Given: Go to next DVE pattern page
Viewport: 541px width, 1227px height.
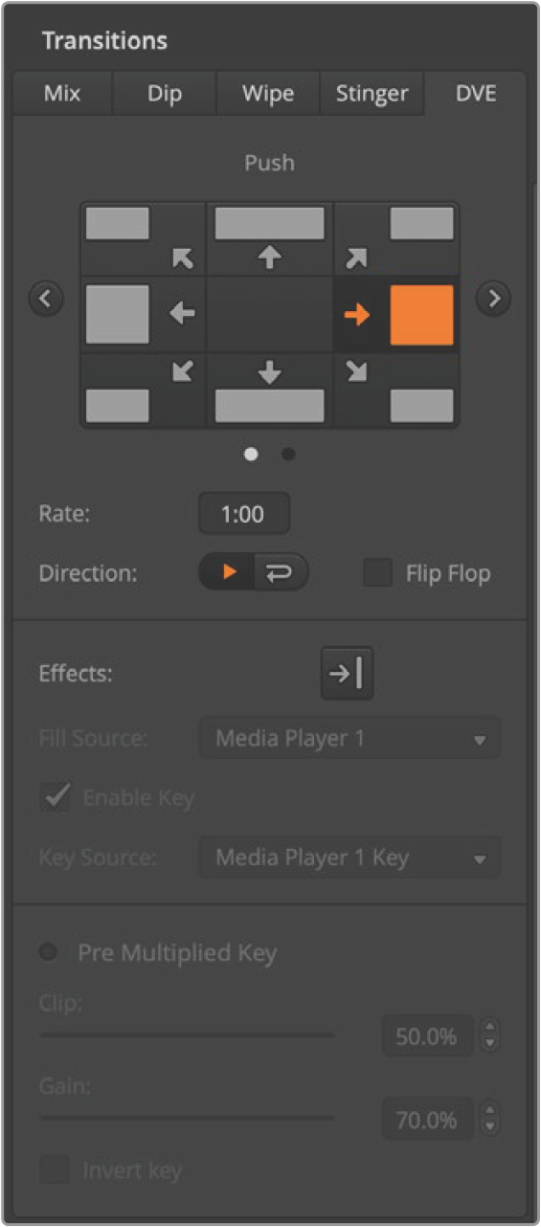Looking at the screenshot, I should pos(493,299).
